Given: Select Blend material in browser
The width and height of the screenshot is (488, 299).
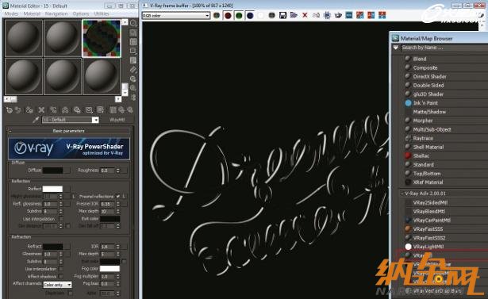Looking at the screenshot, I should tap(420, 59).
